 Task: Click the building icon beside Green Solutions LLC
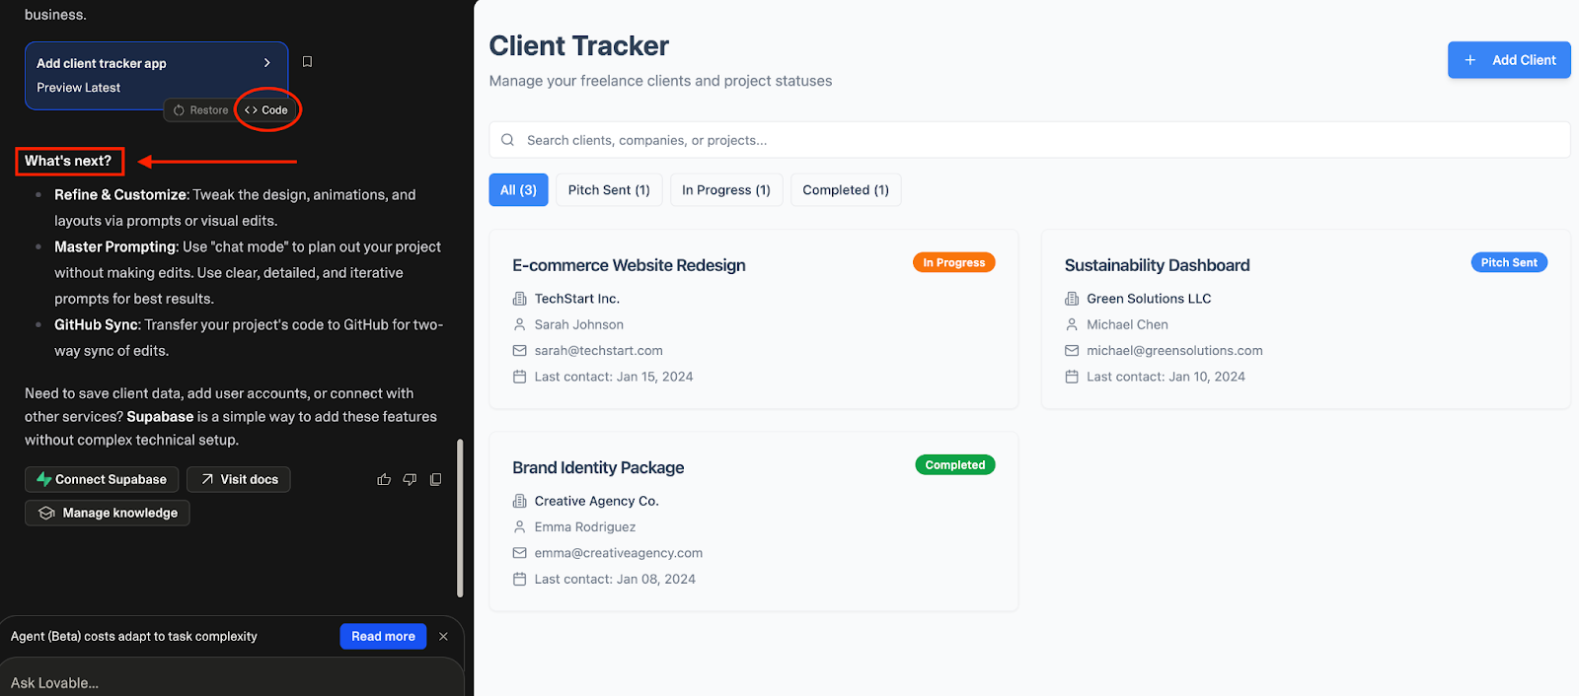pyautogui.click(x=1072, y=299)
